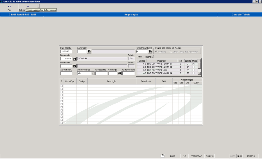Expand the Cond.Genérica dropdown
262x159 pixels.
pyautogui.click(x=93, y=74)
